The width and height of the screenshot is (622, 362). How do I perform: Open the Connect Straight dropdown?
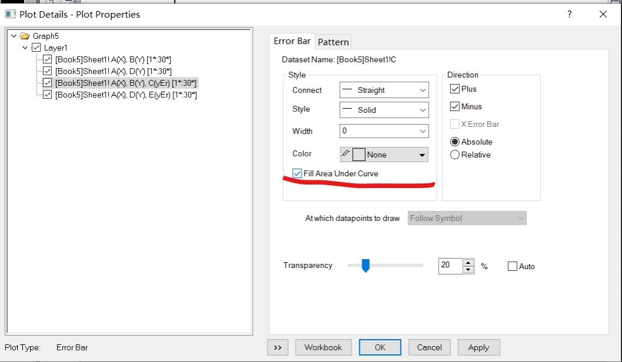[x=384, y=90]
